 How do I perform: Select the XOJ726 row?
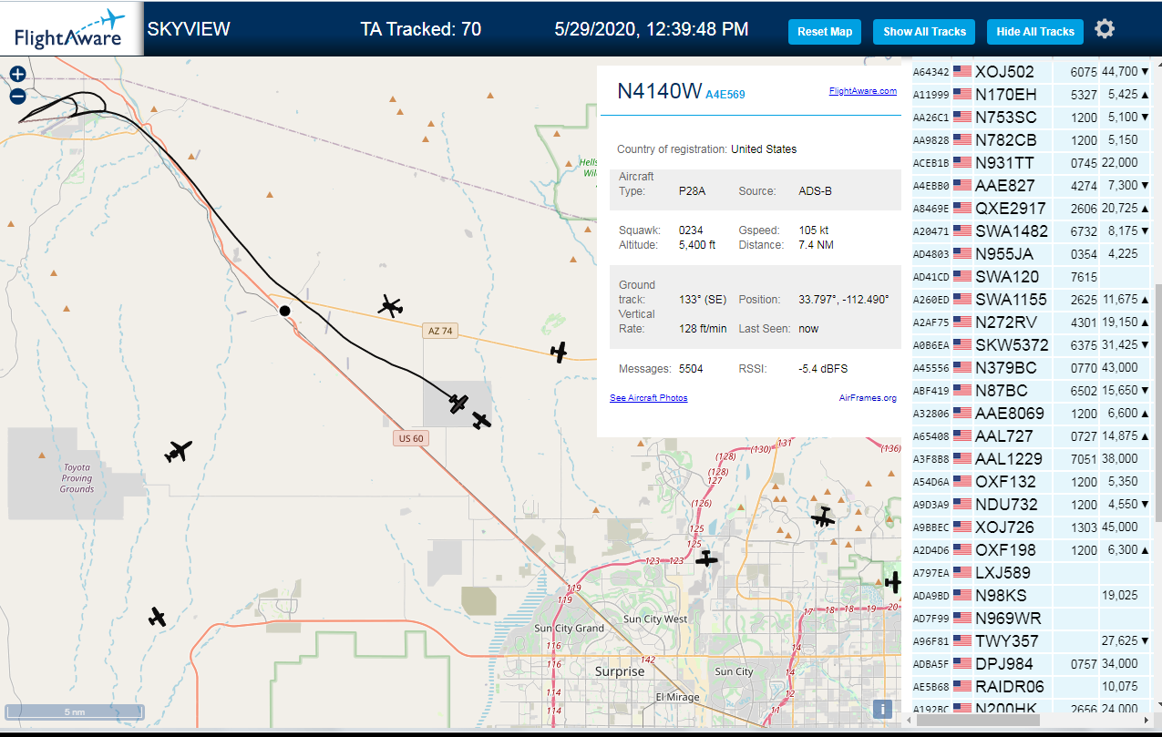click(1031, 527)
